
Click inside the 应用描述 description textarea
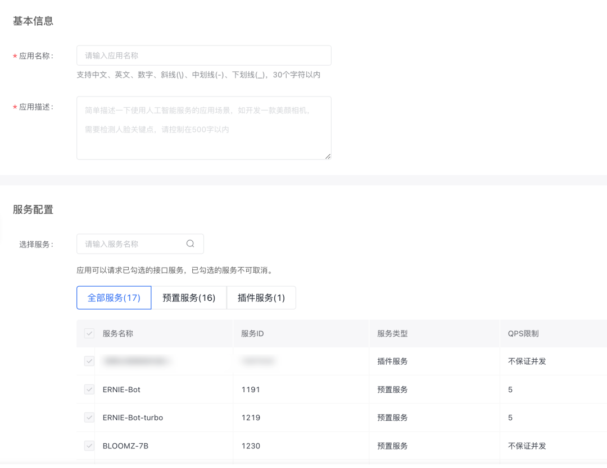(x=203, y=126)
